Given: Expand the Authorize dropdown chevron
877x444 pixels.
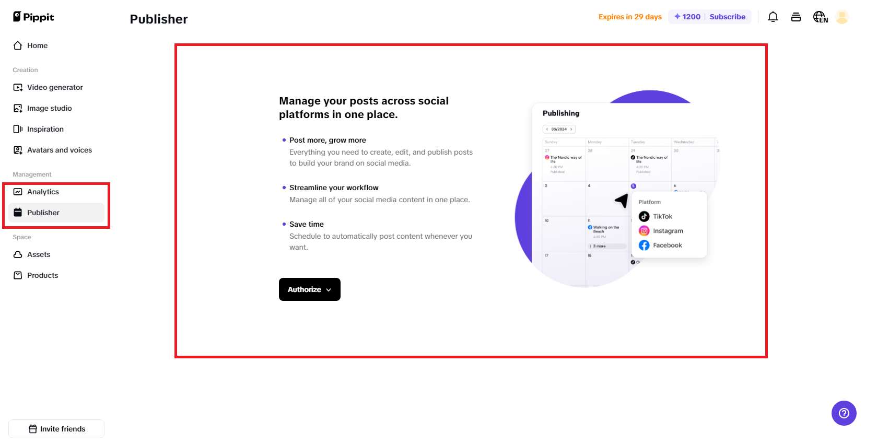Looking at the screenshot, I should [329, 289].
